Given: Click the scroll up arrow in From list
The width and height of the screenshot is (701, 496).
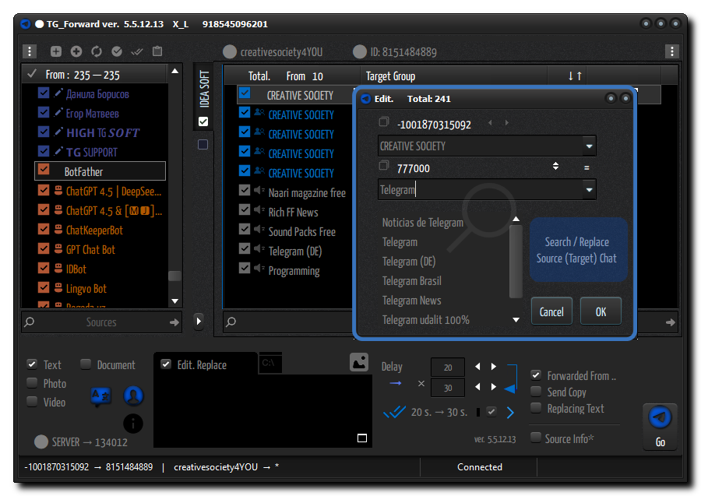Looking at the screenshot, I should (175, 71).
